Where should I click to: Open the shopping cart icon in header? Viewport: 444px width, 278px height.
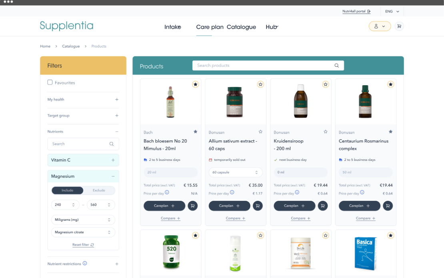[x=399, y=26]
